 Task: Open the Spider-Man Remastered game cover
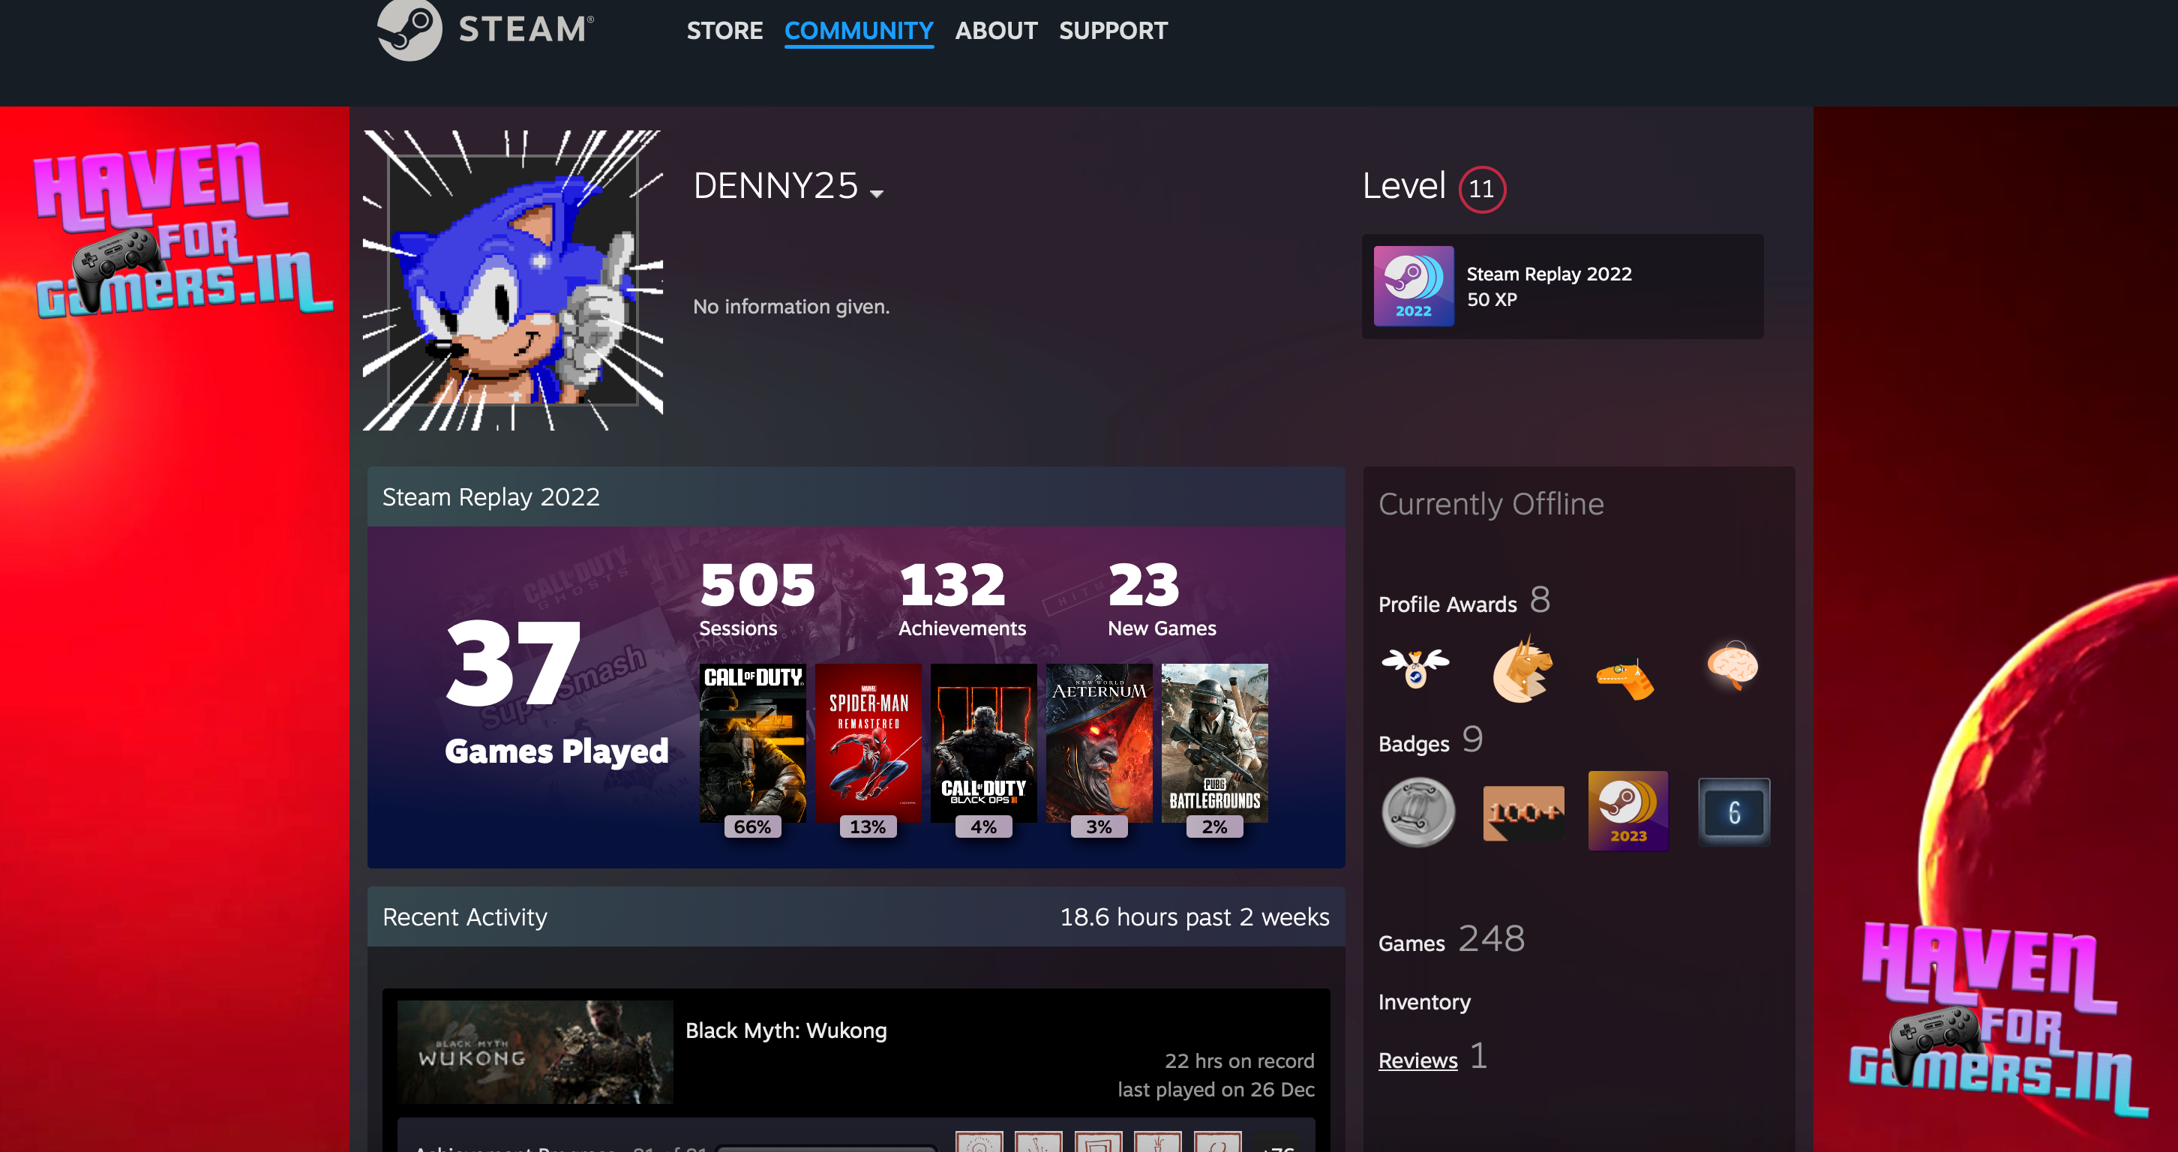point(868,743)
